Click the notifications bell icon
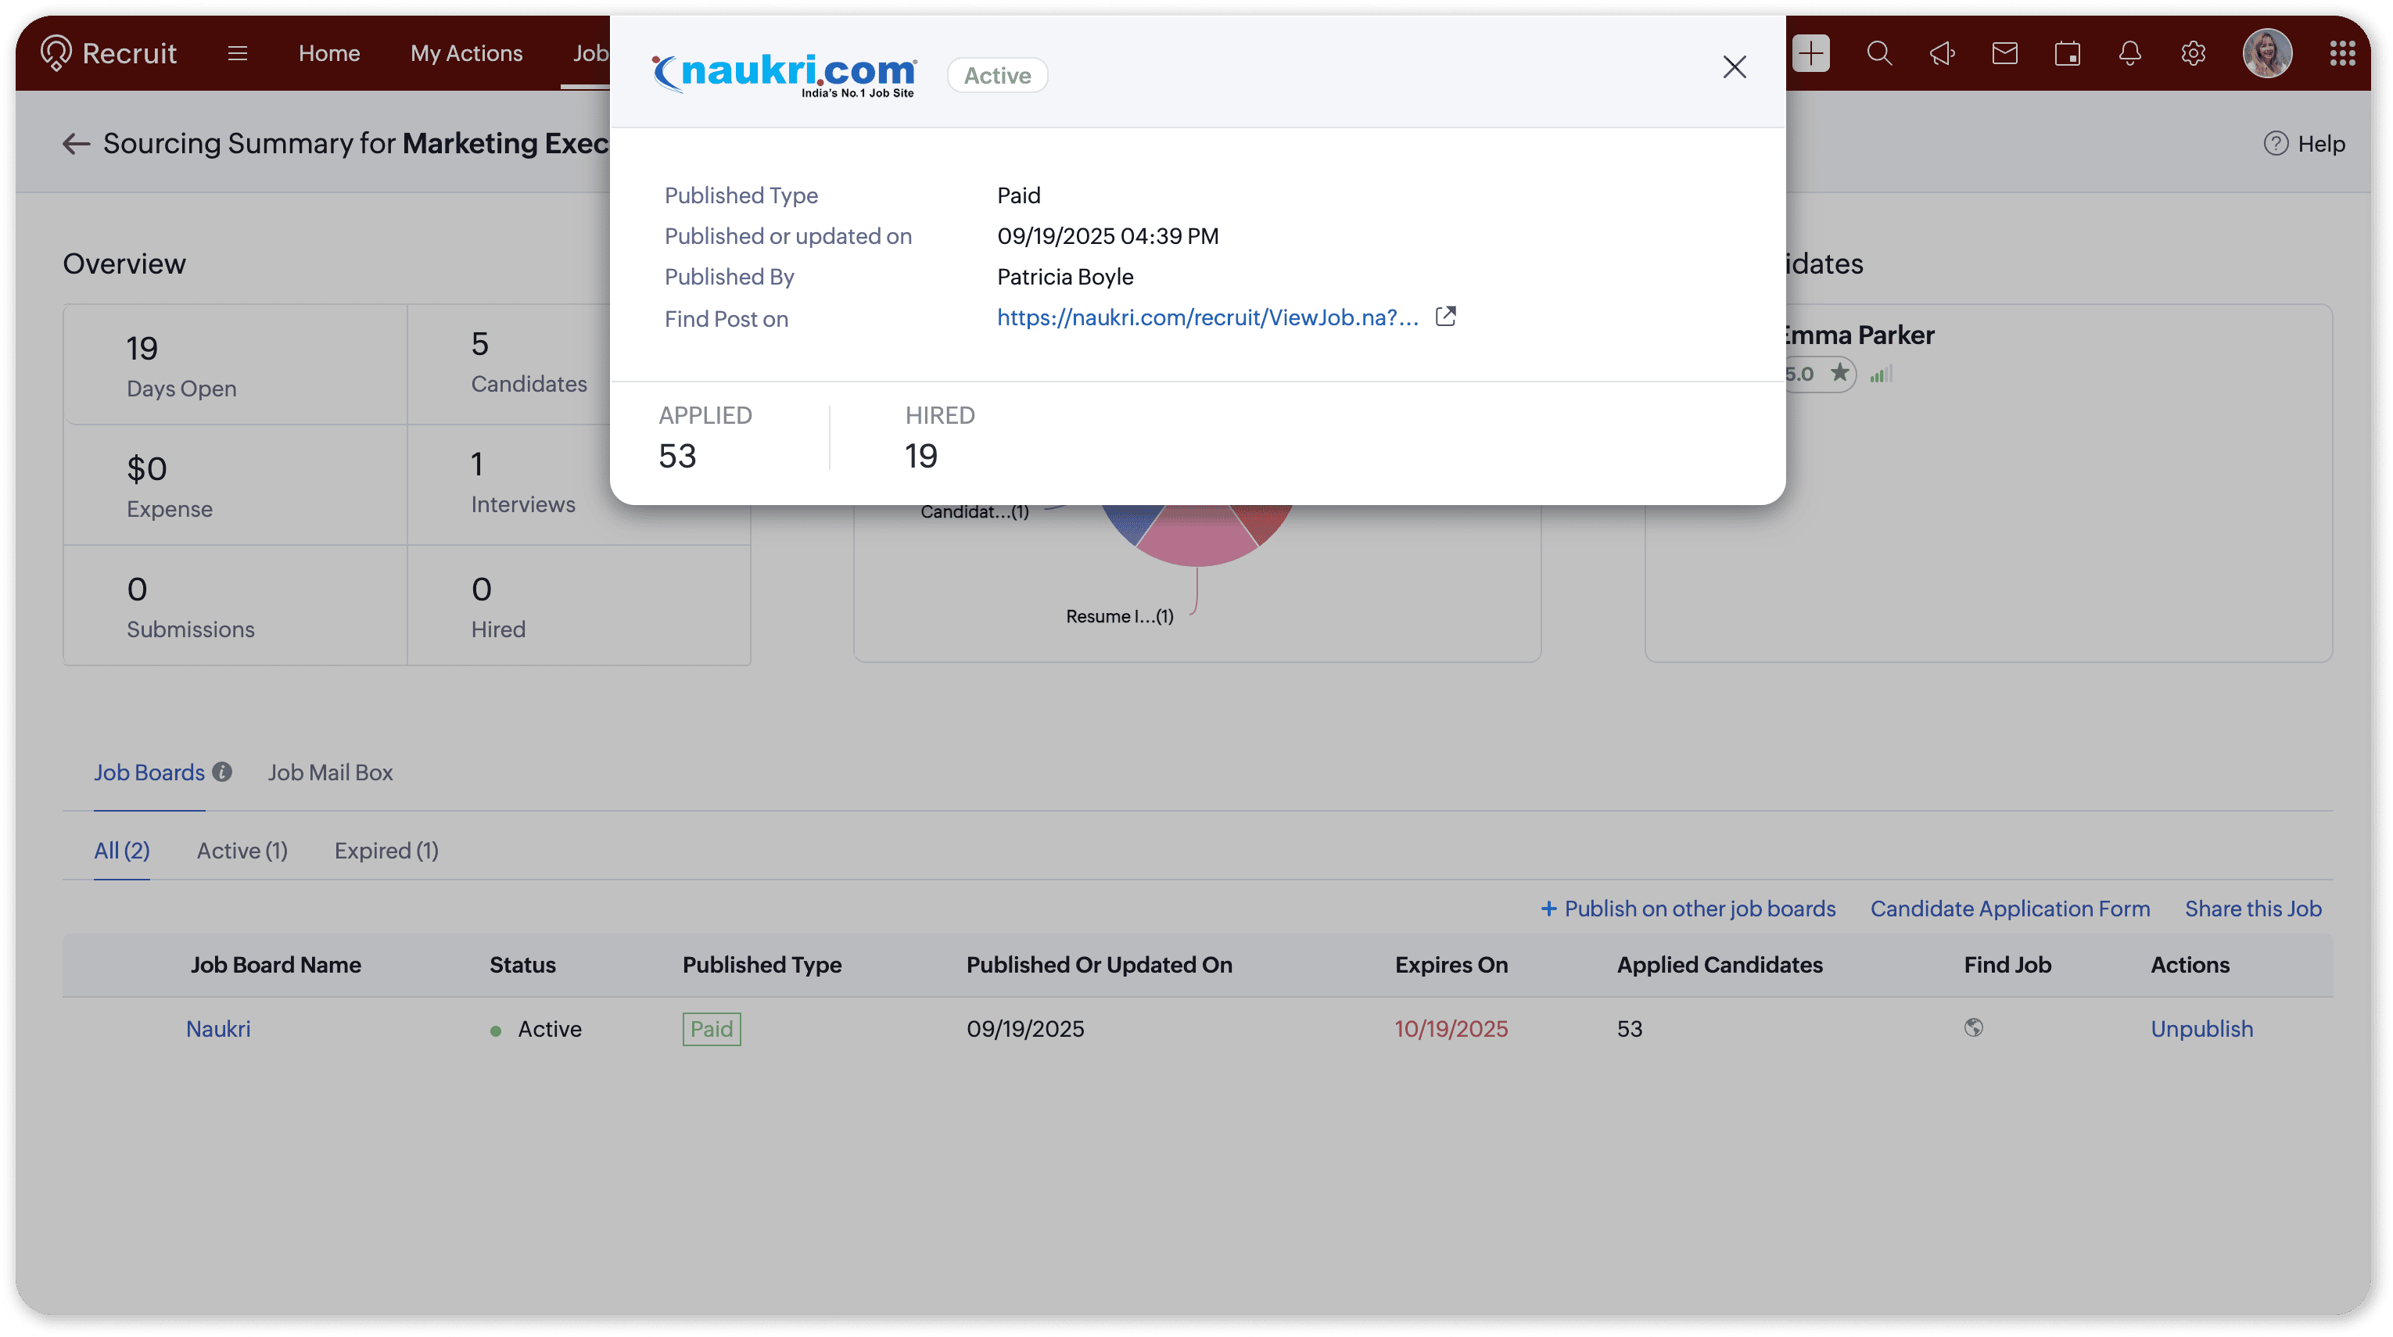2393x1337 pixels. tap(2130, 53)
